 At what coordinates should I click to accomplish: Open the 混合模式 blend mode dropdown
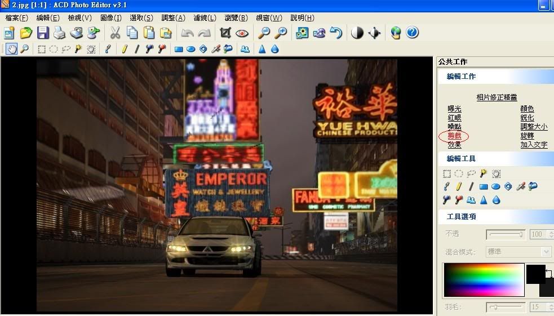tap(546, 252)
